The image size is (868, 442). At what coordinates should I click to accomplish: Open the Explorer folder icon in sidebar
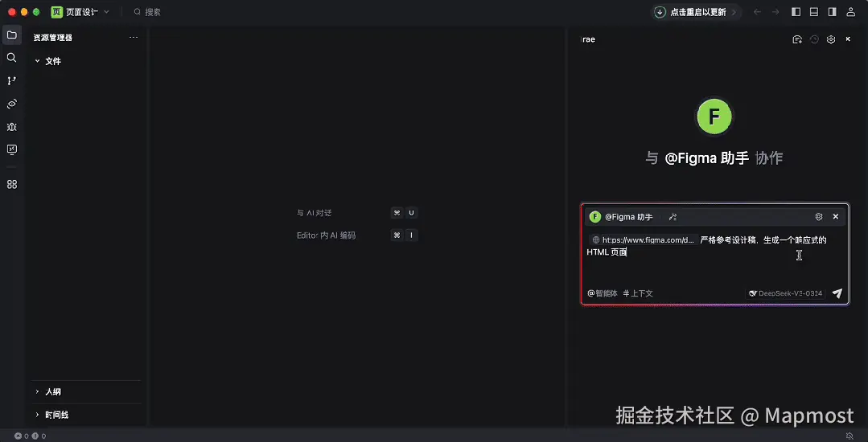[x=11, y=35]
